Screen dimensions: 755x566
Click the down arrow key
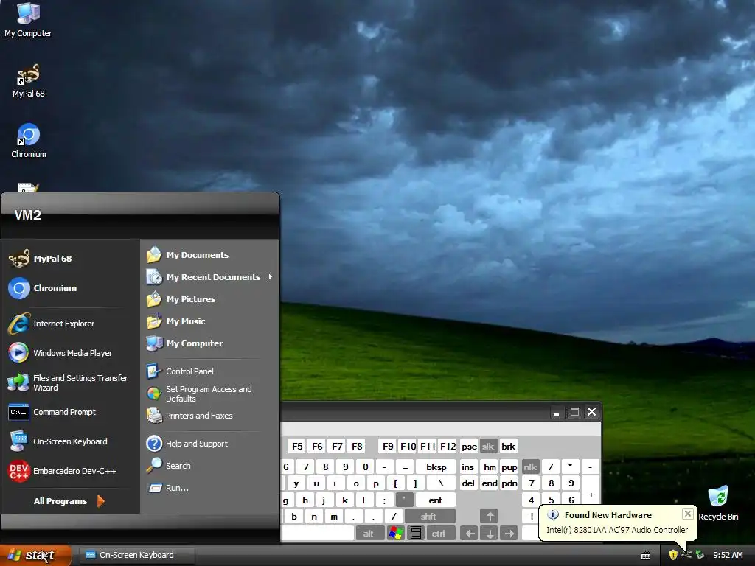(x=490, y=534)
